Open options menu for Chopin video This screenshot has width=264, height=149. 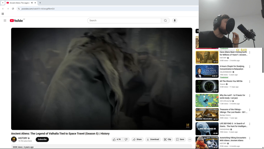250,67
